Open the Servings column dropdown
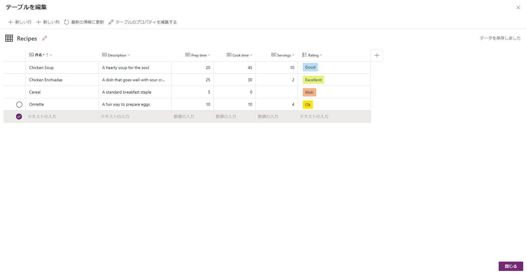Screen dimensions: 527x275 [x=293, y=55]
